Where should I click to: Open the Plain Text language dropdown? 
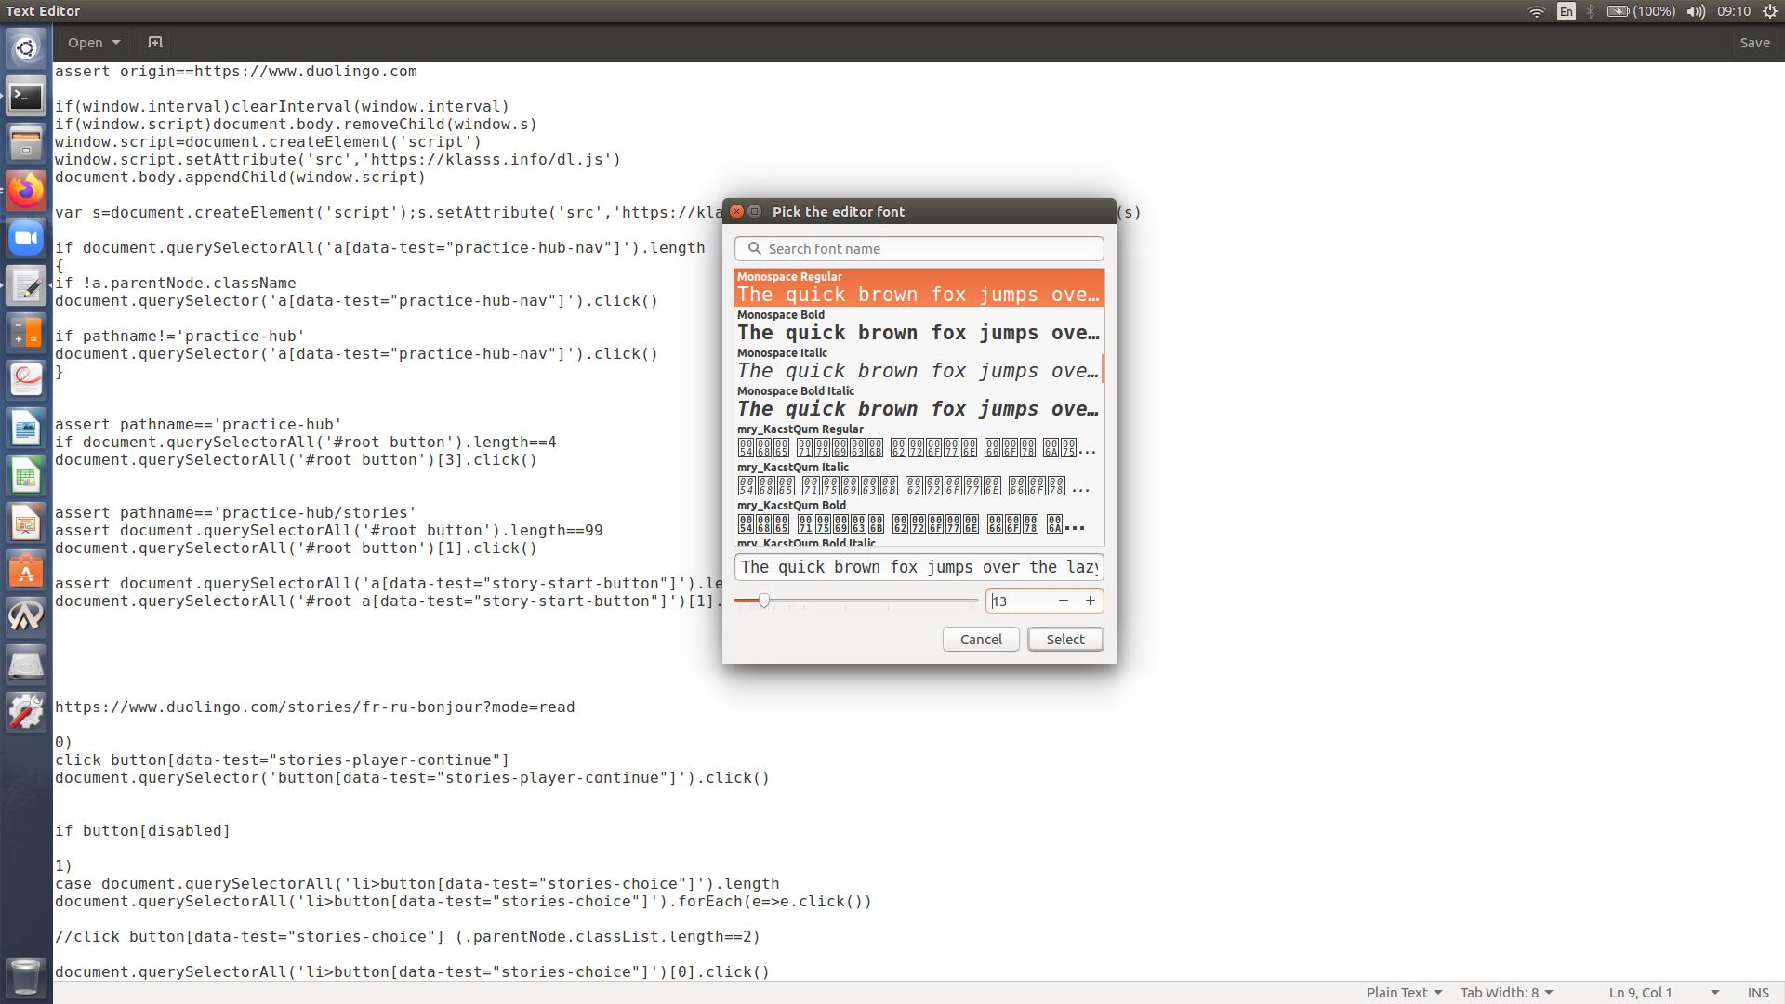1403,992
